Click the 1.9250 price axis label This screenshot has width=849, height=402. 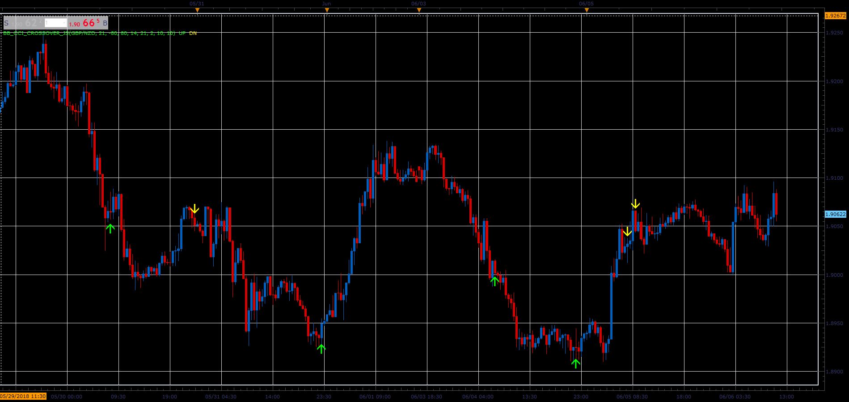[834, 33]
